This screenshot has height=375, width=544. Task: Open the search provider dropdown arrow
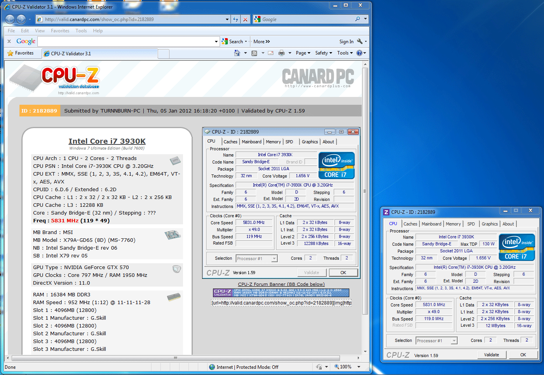click(365, 19)
